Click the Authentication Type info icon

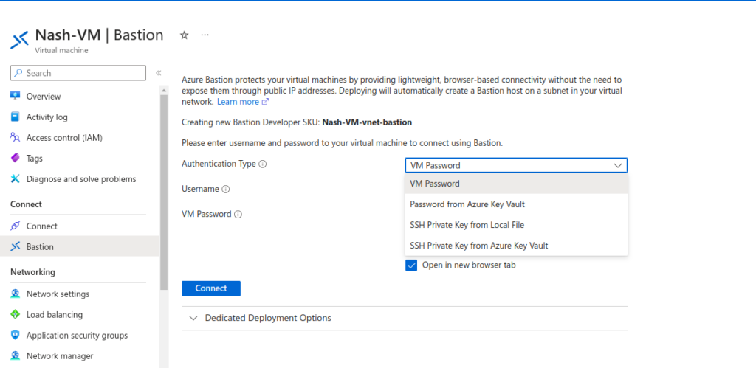263,164
